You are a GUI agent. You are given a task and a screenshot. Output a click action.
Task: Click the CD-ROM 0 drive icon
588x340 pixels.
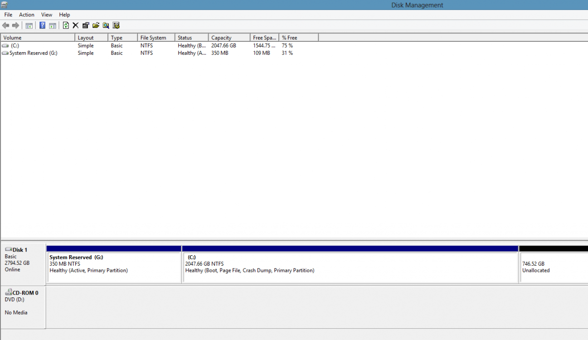click(8, 293)
